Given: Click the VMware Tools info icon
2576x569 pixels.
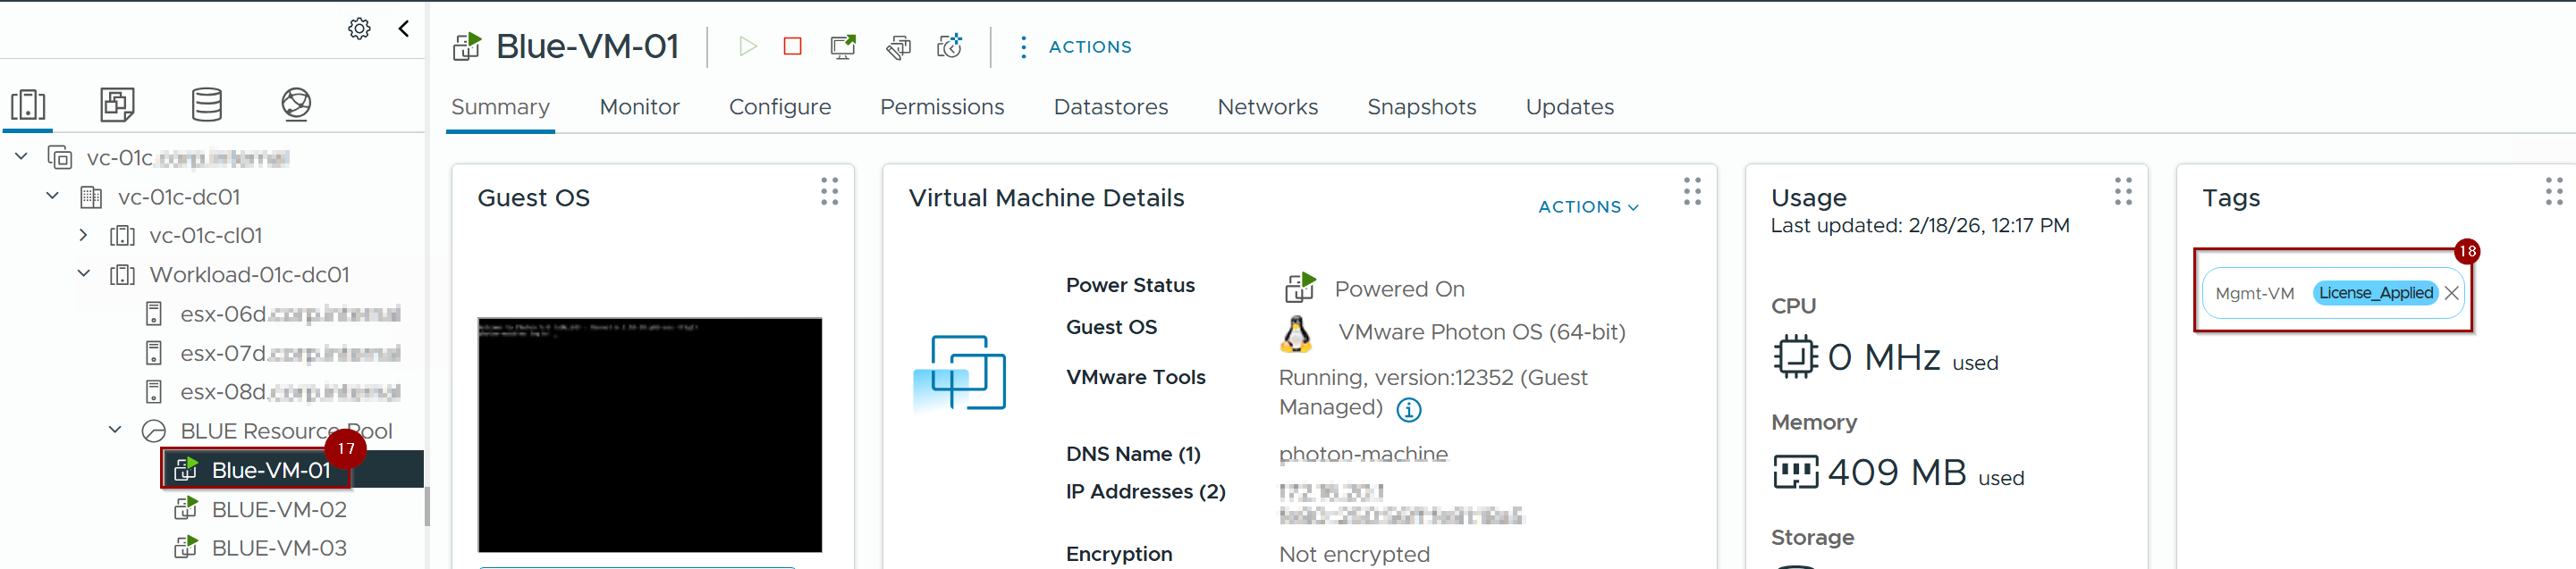Looking at the screenshot, I should pos(1408,409).
